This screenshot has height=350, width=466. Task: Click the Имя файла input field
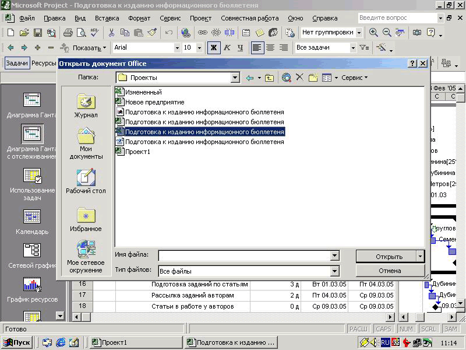click(x=245, y=256)
